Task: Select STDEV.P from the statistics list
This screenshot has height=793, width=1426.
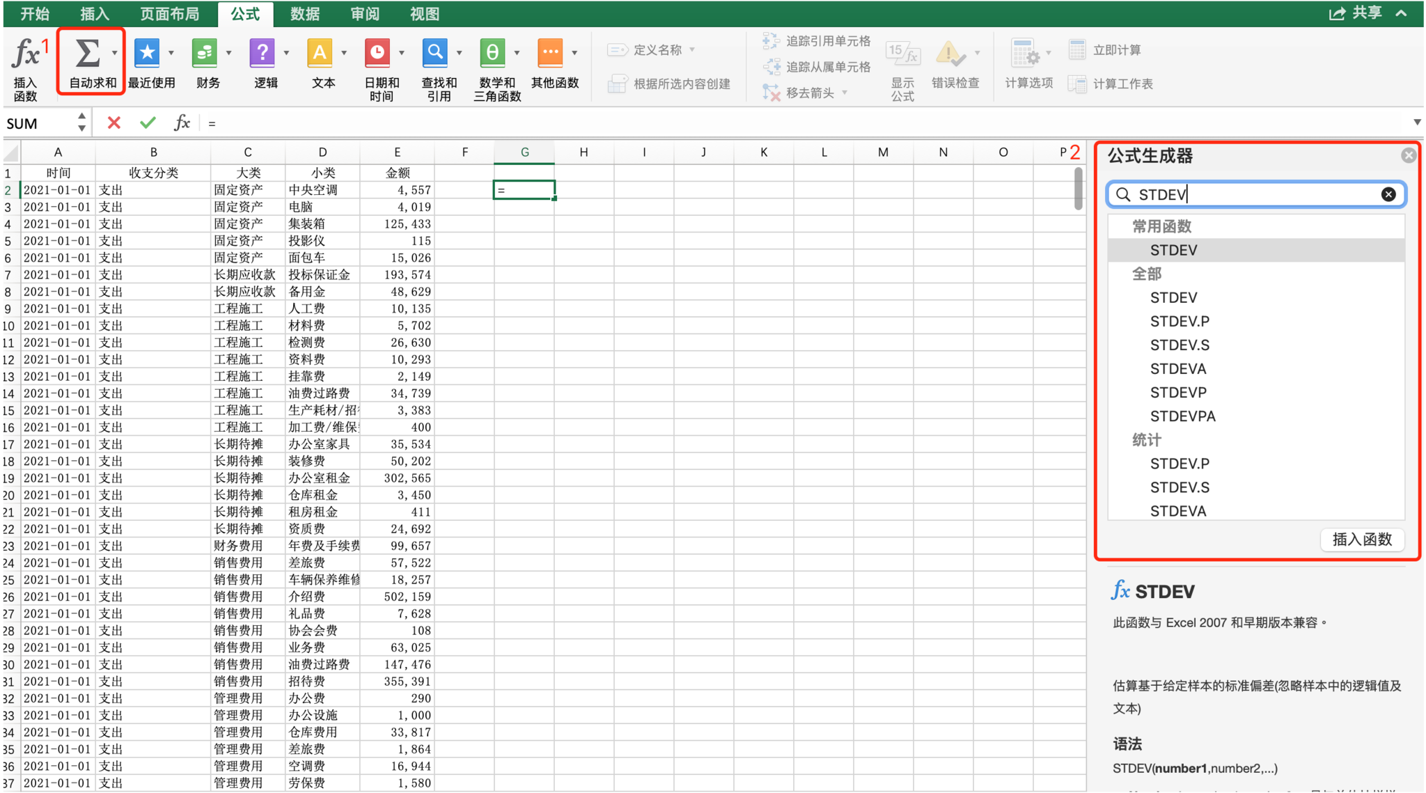Action: (1179, 463)
